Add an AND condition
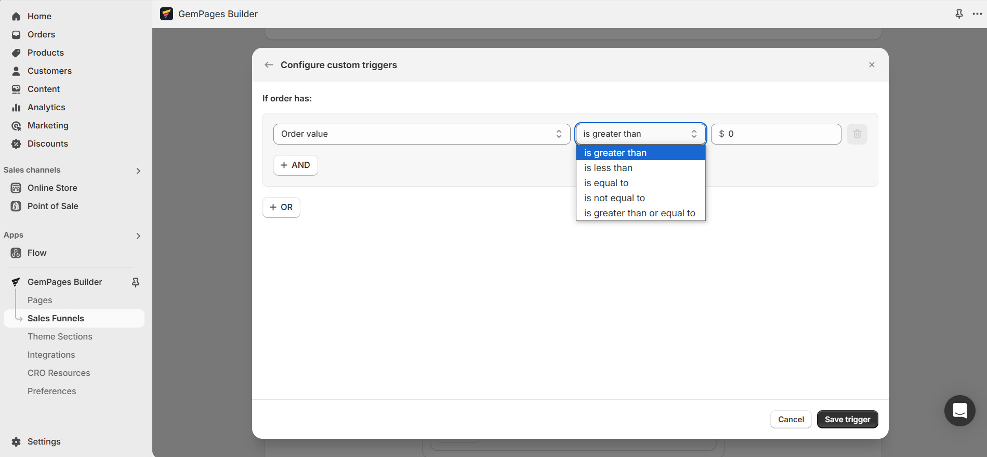 (295, 165)
